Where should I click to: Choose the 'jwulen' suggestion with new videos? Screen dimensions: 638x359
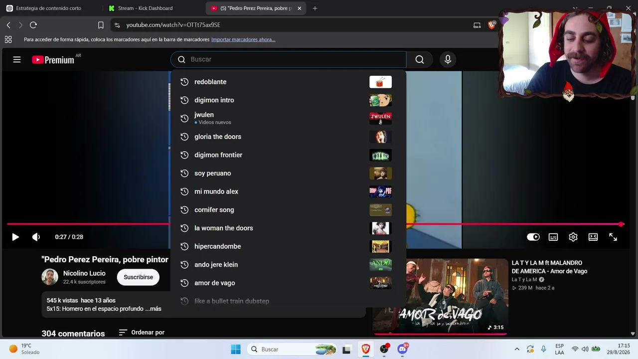[288, 118]
